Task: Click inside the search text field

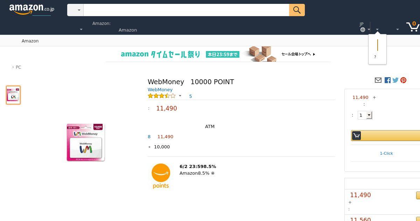Action: tap(186, 10)
